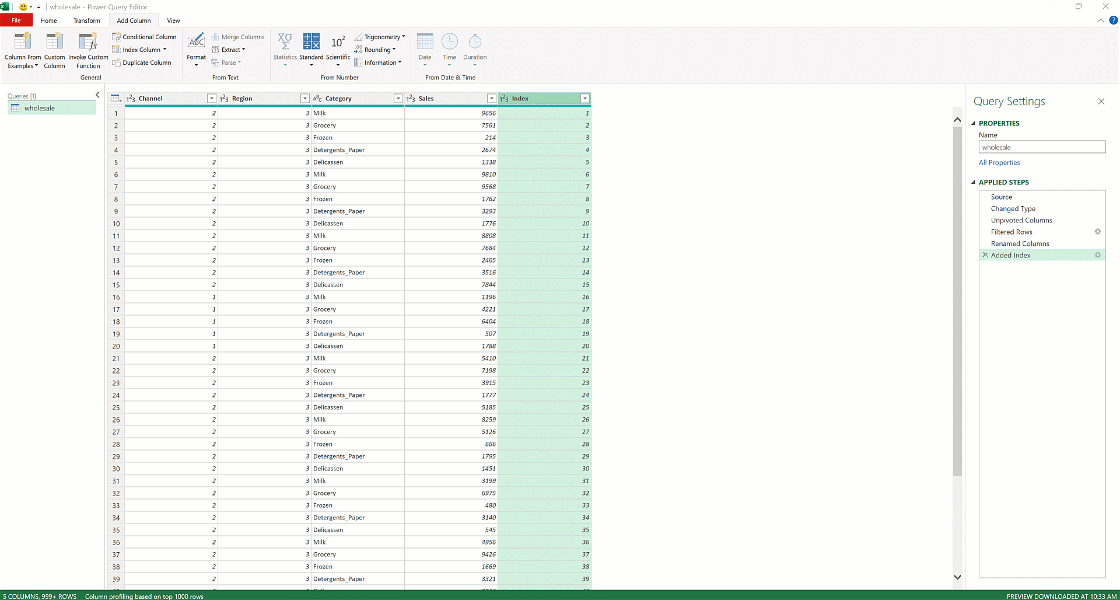
Task: Delete the Added Index step
Action: pos(985,254)
